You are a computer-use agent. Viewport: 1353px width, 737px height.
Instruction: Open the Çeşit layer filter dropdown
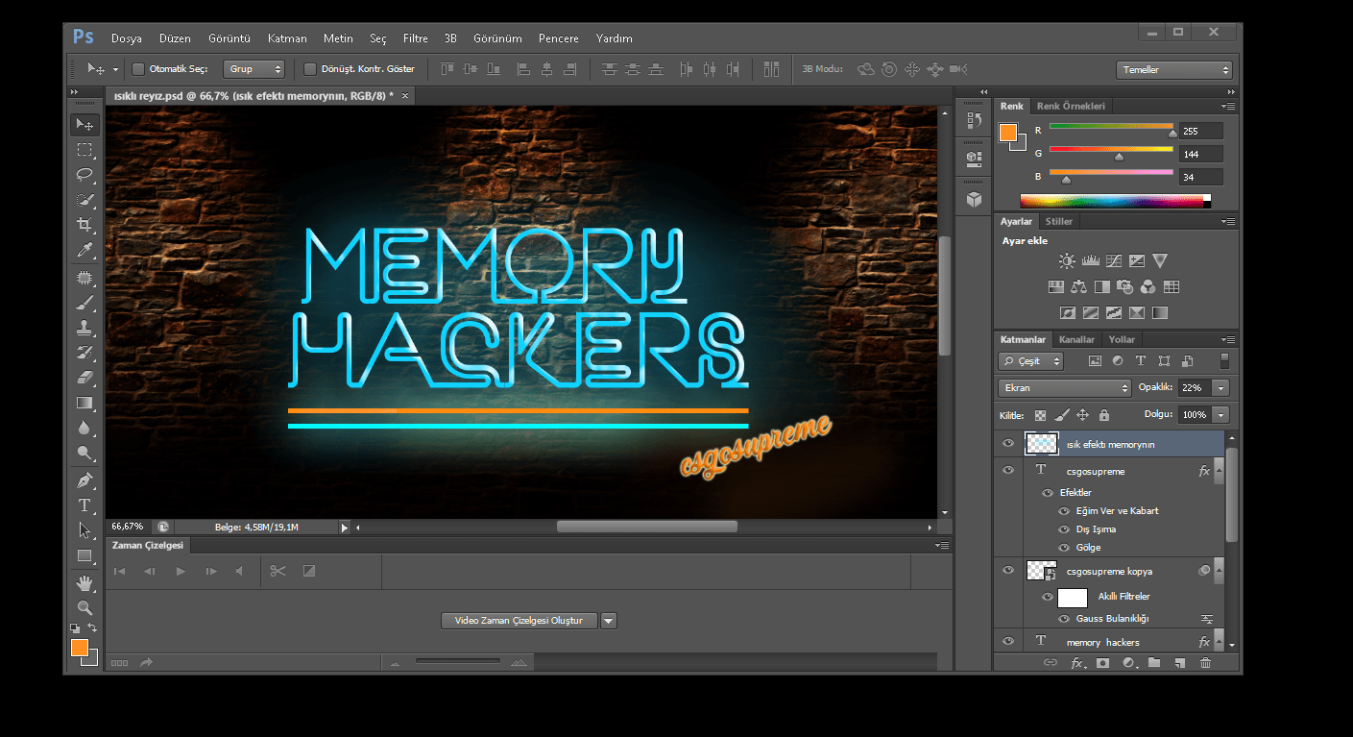point(1031,361)
